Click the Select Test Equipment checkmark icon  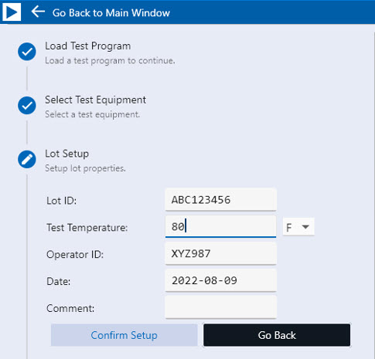(x=27, y=106)
